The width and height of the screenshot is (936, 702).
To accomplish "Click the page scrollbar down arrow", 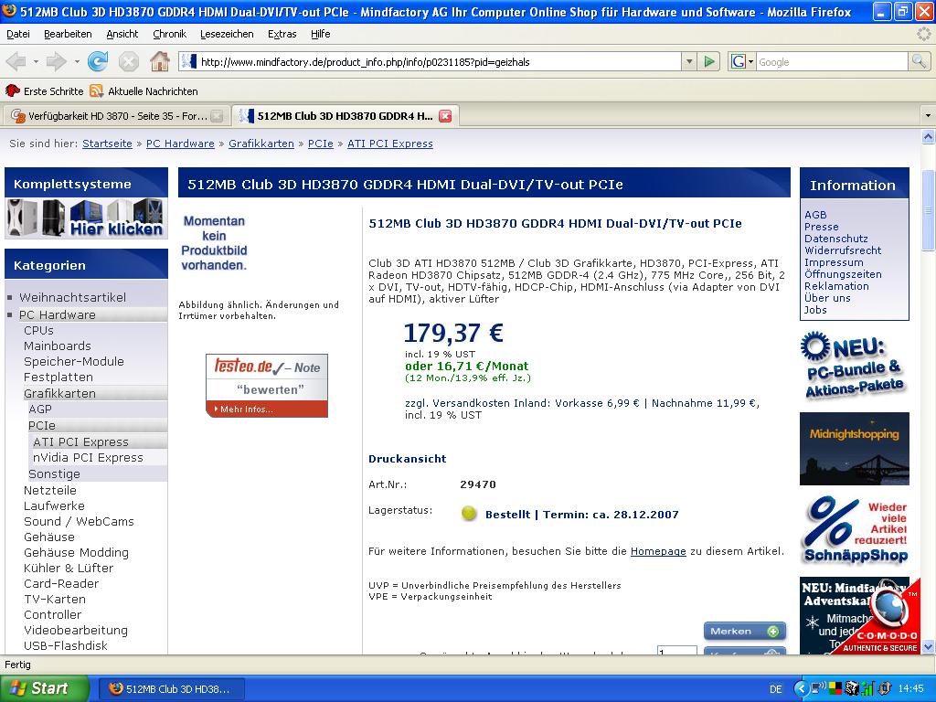I will tap(929, 646).
